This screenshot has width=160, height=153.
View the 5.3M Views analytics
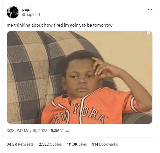[x=60, y=130]
